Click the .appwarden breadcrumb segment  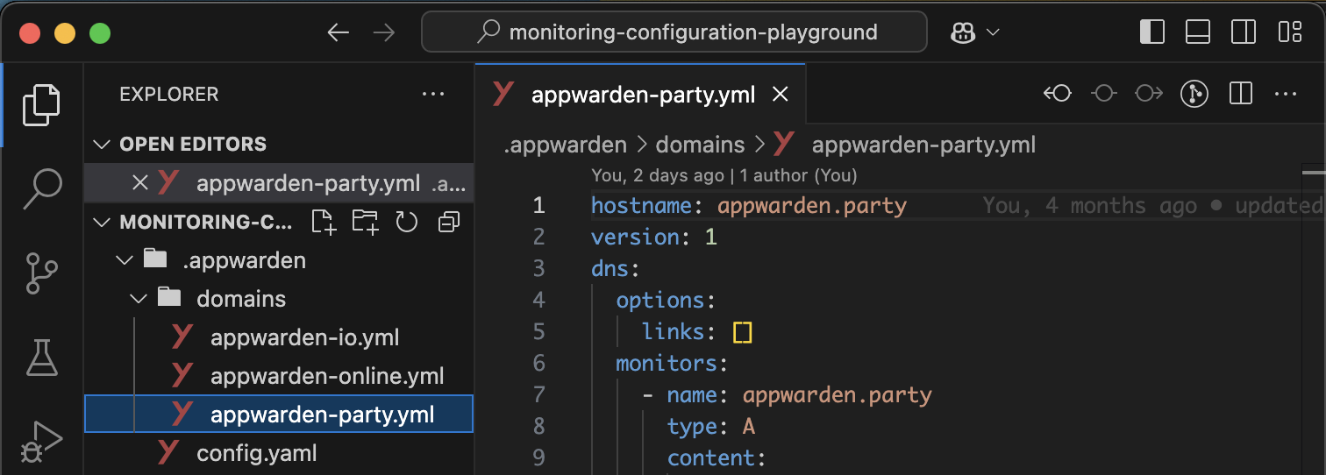(x=565, y=145)
